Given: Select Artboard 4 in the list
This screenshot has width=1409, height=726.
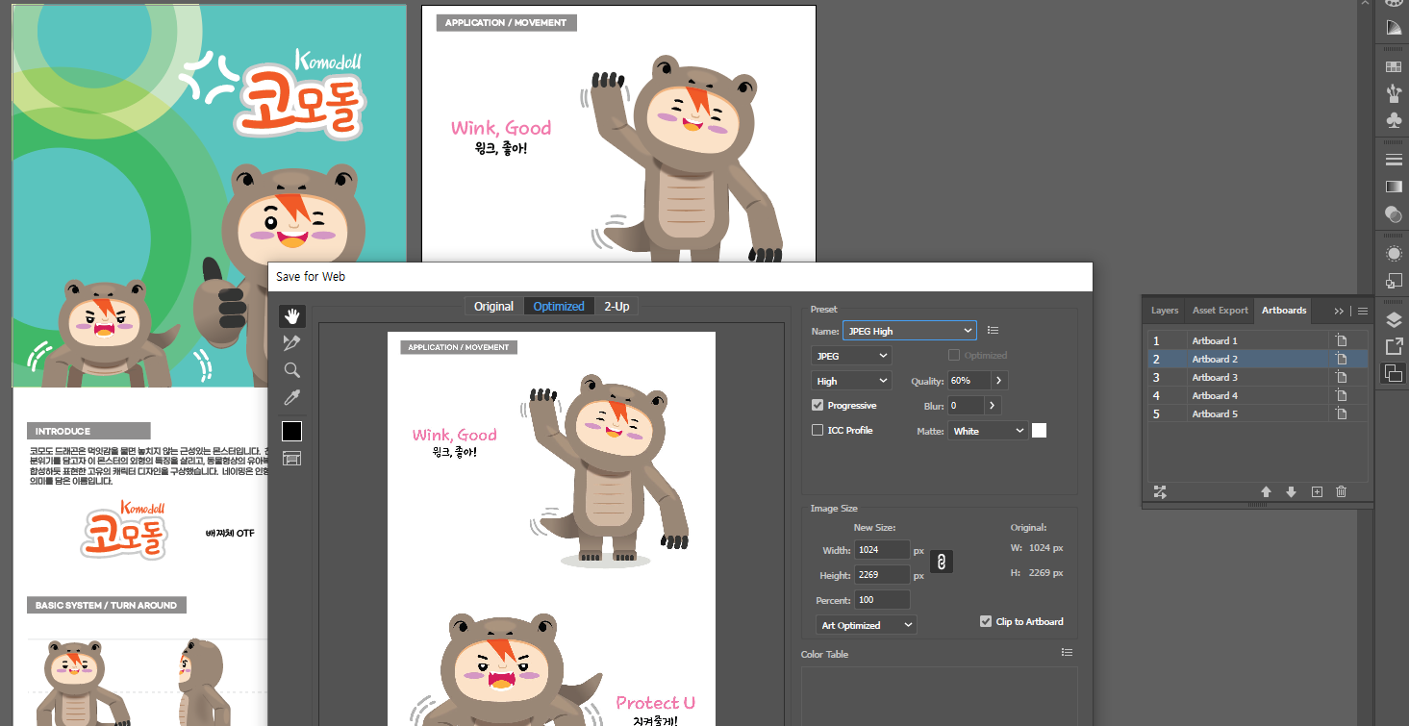Looking at the screenshot, I should [x=1258, y=395].
